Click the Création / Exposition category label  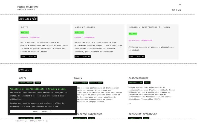tap(30, 37)
